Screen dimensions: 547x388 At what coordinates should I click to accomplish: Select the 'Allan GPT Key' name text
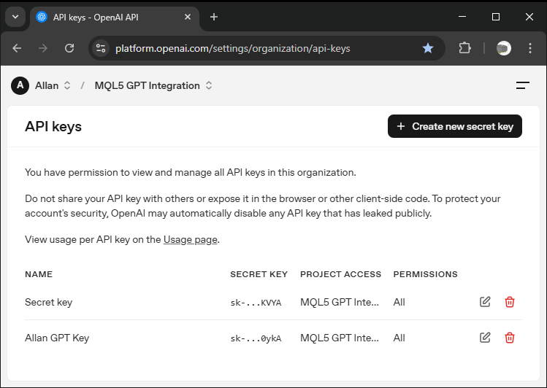[57, 338]
